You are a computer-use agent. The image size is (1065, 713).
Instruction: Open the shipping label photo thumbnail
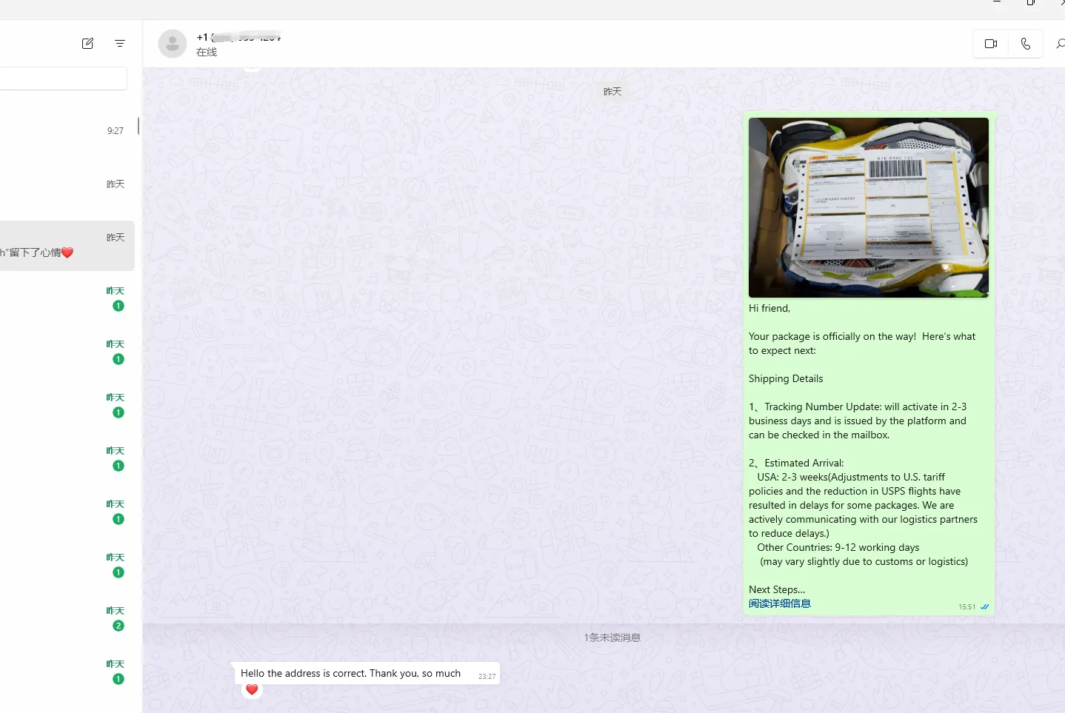[868, 207]
